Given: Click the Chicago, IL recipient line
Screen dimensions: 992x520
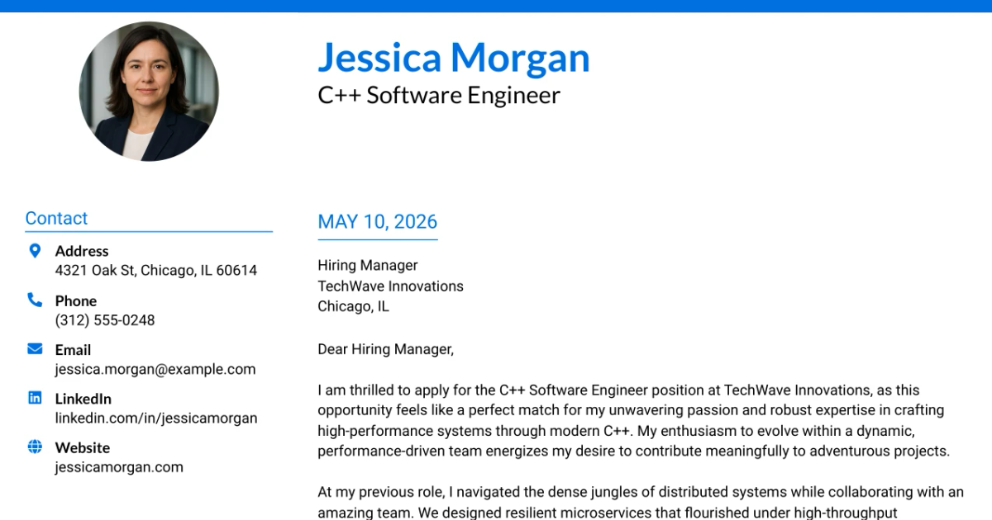Looking at the screenshot, I should tap(353, 307).
